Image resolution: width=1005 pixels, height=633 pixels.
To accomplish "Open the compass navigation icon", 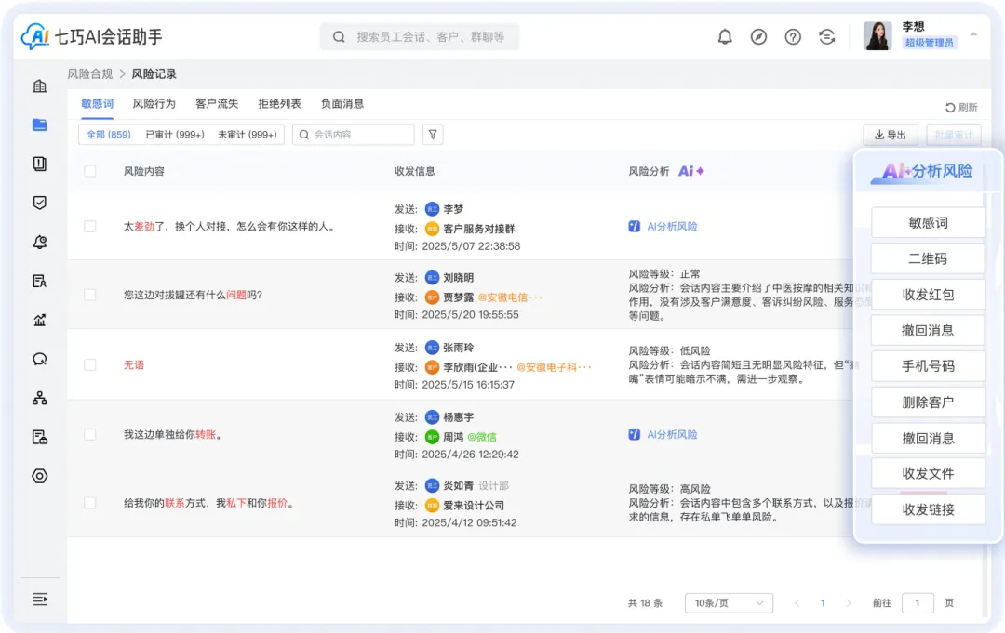I will [759, 37].
